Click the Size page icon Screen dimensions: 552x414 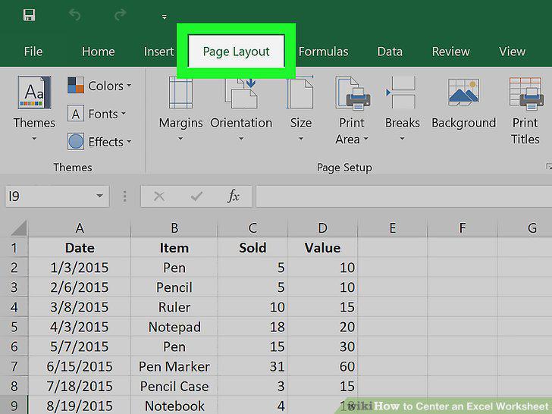click(300, 93)
